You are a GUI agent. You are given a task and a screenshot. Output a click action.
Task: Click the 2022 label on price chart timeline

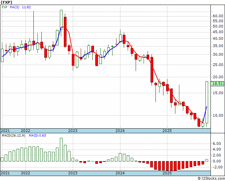click(x=25, y=131)
